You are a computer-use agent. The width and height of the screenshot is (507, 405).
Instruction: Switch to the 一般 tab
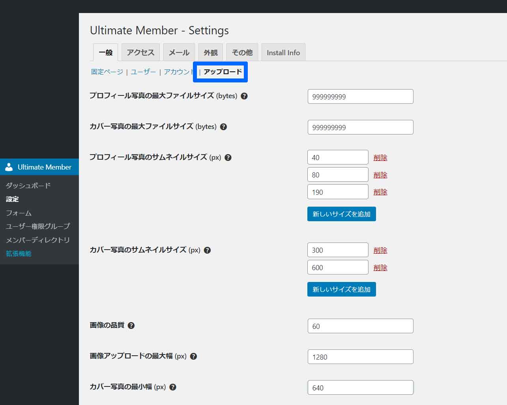pyautogui.click(x=105, y=52)
